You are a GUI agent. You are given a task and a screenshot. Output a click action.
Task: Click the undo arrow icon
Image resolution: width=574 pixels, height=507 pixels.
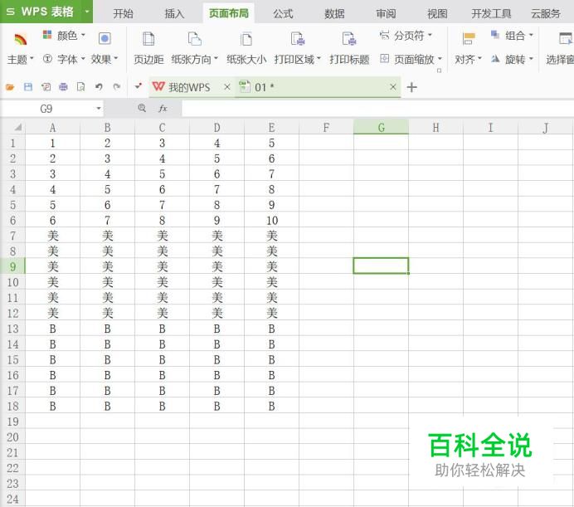click(99, 87)
